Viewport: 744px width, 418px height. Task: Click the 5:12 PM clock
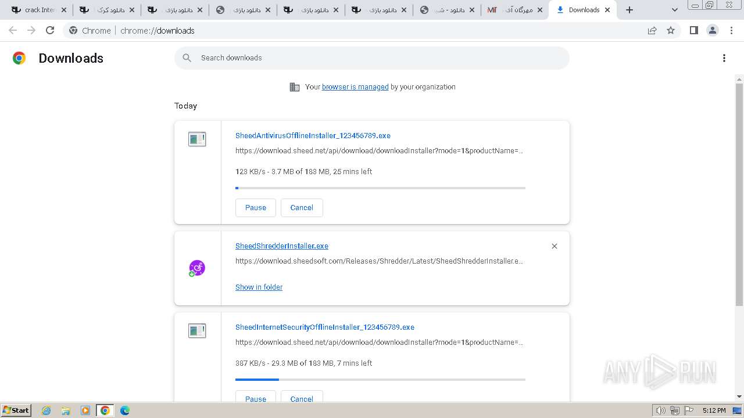coord(714,410)
